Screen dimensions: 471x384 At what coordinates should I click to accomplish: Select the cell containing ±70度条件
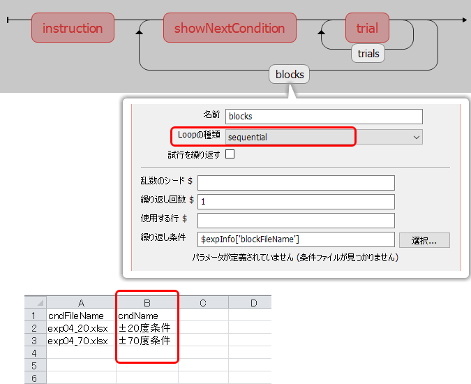tap(147, 340)
